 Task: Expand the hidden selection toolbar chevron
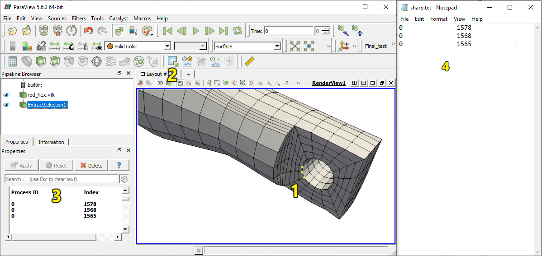click(298, 83)
